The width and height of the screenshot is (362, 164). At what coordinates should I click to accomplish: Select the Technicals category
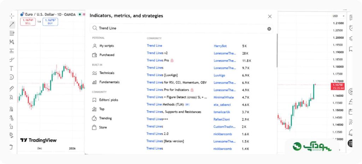103,73
